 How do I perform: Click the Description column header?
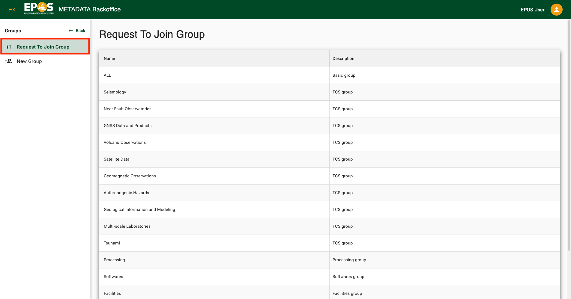pyautogui.click(x=343, y=58)
